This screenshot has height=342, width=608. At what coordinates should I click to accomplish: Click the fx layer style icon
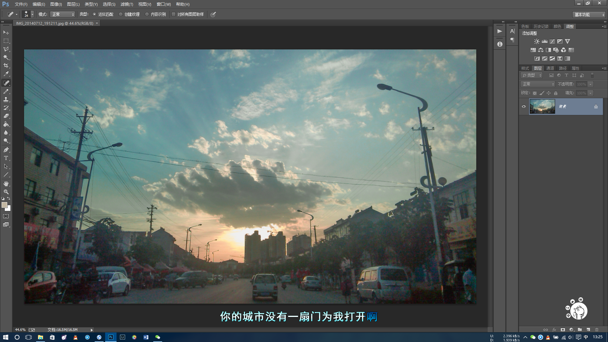click(554, 330)
